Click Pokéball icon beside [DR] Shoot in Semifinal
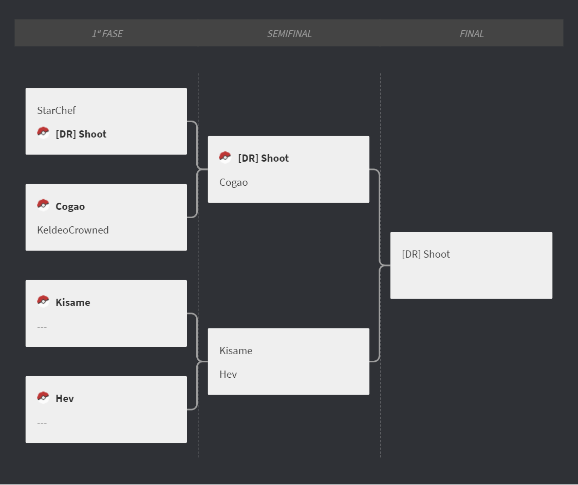578x485 pixels. pyautogui.click(x=225, y=157)
